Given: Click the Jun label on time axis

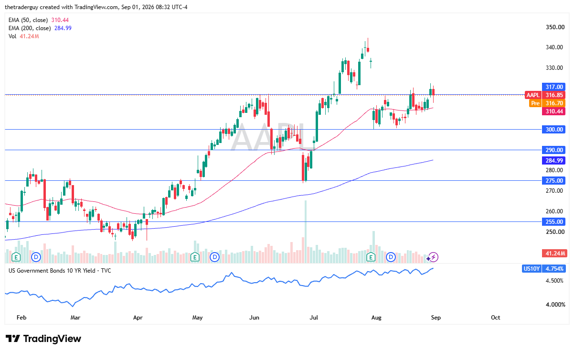Looking at the screenshot, I should (x=254, y=317).
